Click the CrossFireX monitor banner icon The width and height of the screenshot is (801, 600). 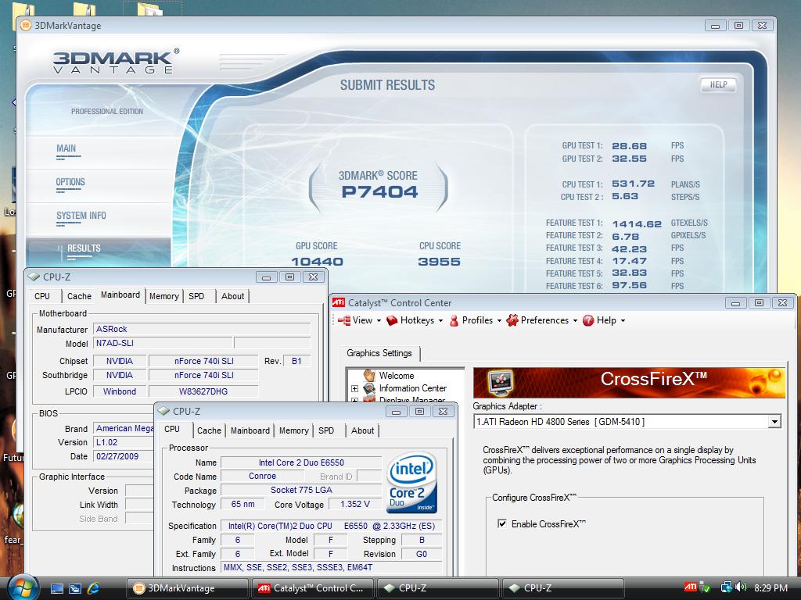click(x=500, y=383)
